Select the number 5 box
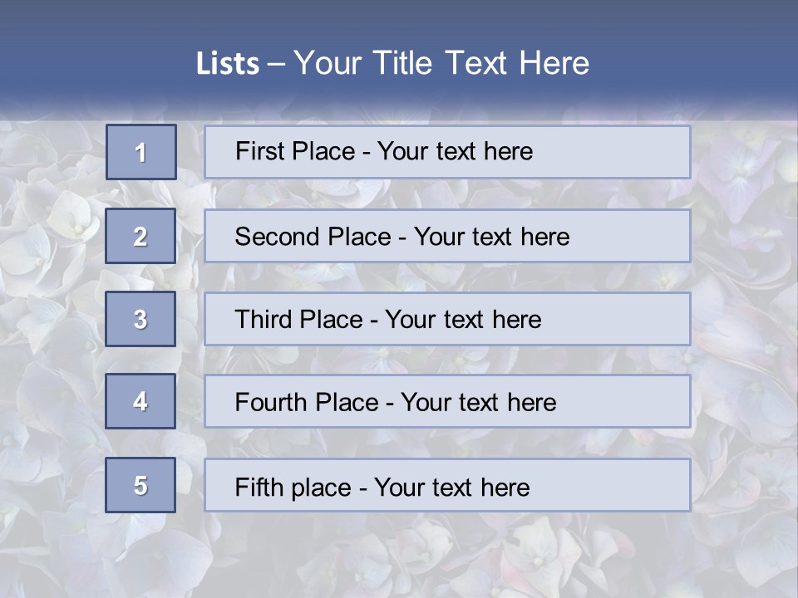 140,485
